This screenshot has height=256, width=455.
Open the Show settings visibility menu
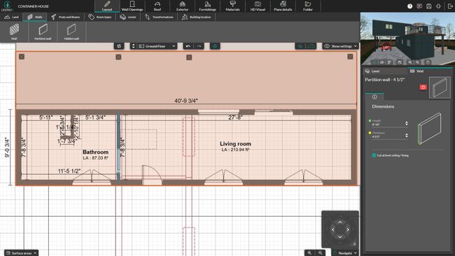pos(340,46)
